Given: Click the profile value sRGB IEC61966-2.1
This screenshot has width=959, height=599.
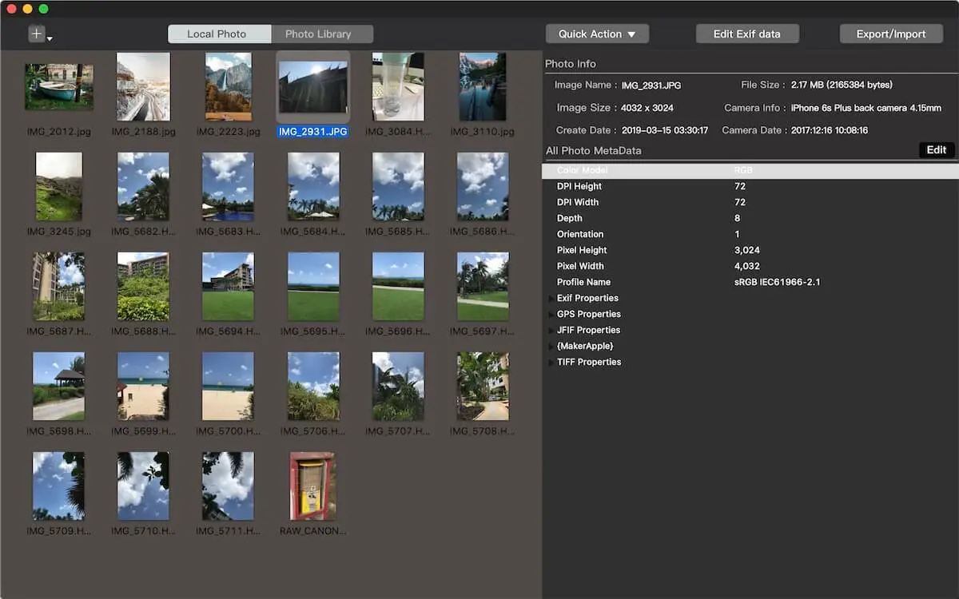Looking at the screenshot, I should (778, 283).
